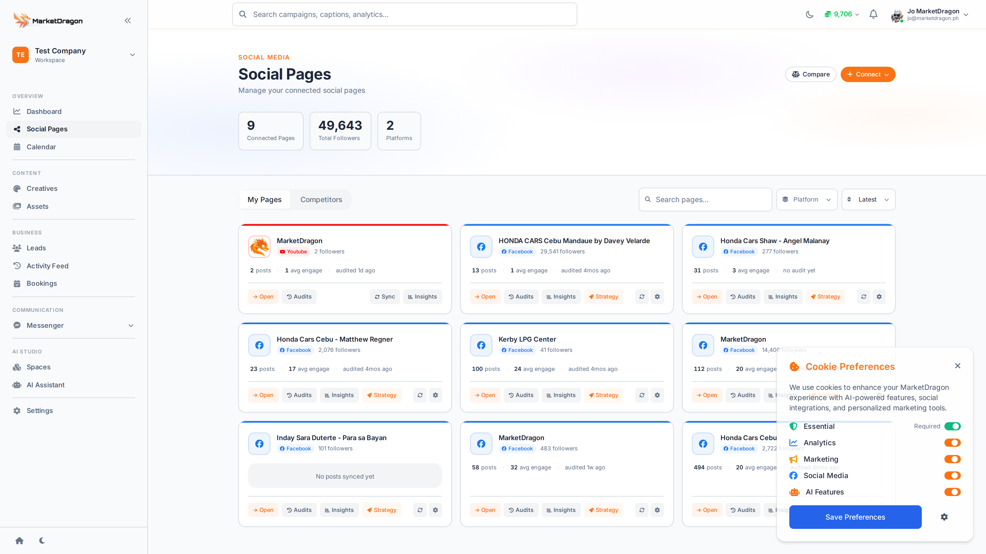Toggle dark mode moon icon in top bar
The height and width of the screenshot is (554, 986).
click(x=810, y=15)
